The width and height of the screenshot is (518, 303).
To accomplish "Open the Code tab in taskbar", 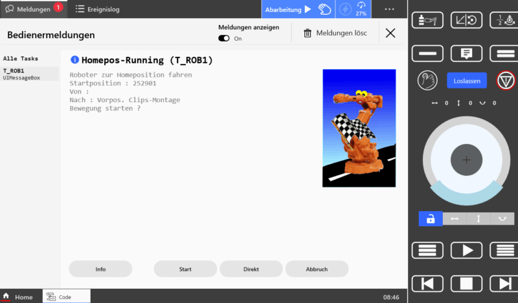I will click(65, 297).
